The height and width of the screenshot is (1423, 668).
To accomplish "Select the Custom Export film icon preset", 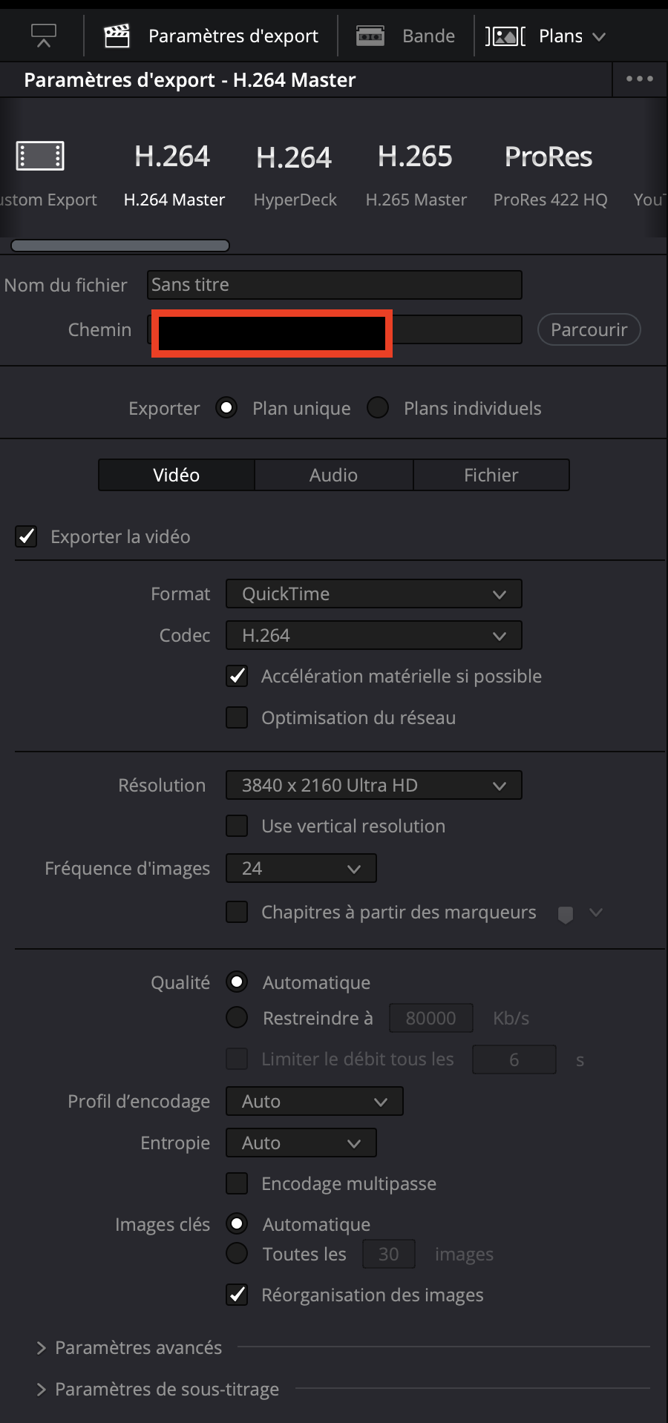I will 40,157.
